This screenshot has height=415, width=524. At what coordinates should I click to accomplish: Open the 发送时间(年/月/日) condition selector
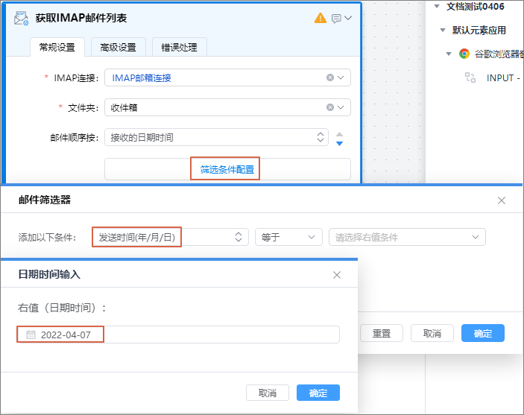pos(169,237)
